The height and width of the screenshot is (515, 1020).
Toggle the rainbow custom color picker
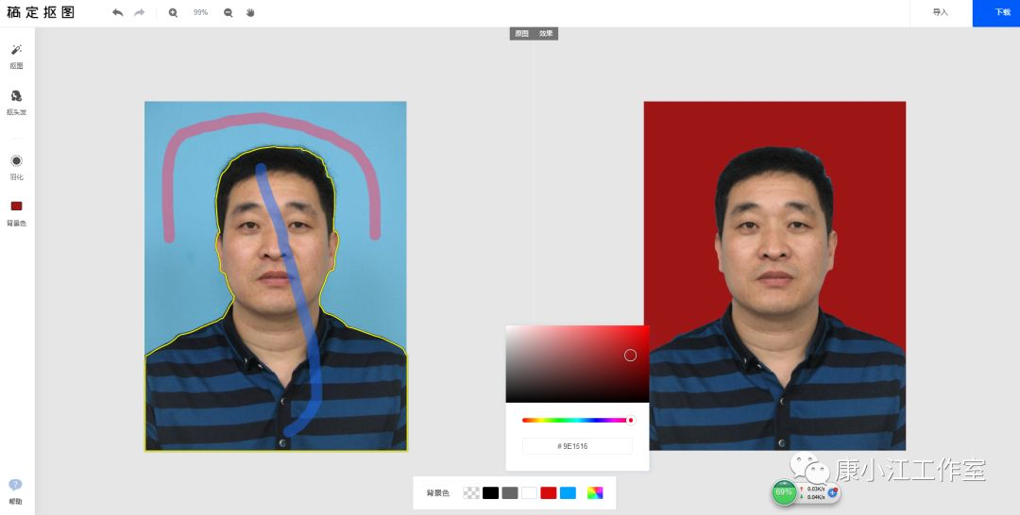point(595,492)
